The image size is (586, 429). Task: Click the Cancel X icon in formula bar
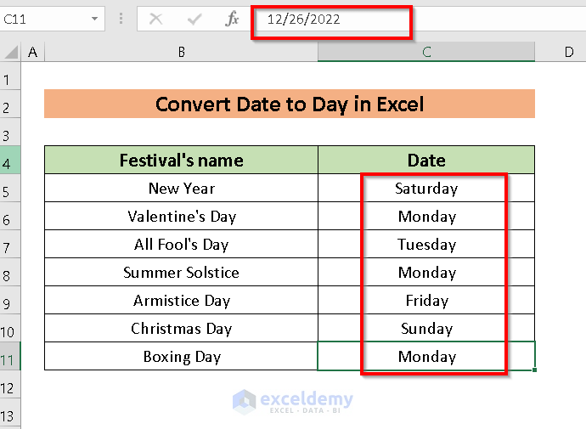tap(155, 19)
